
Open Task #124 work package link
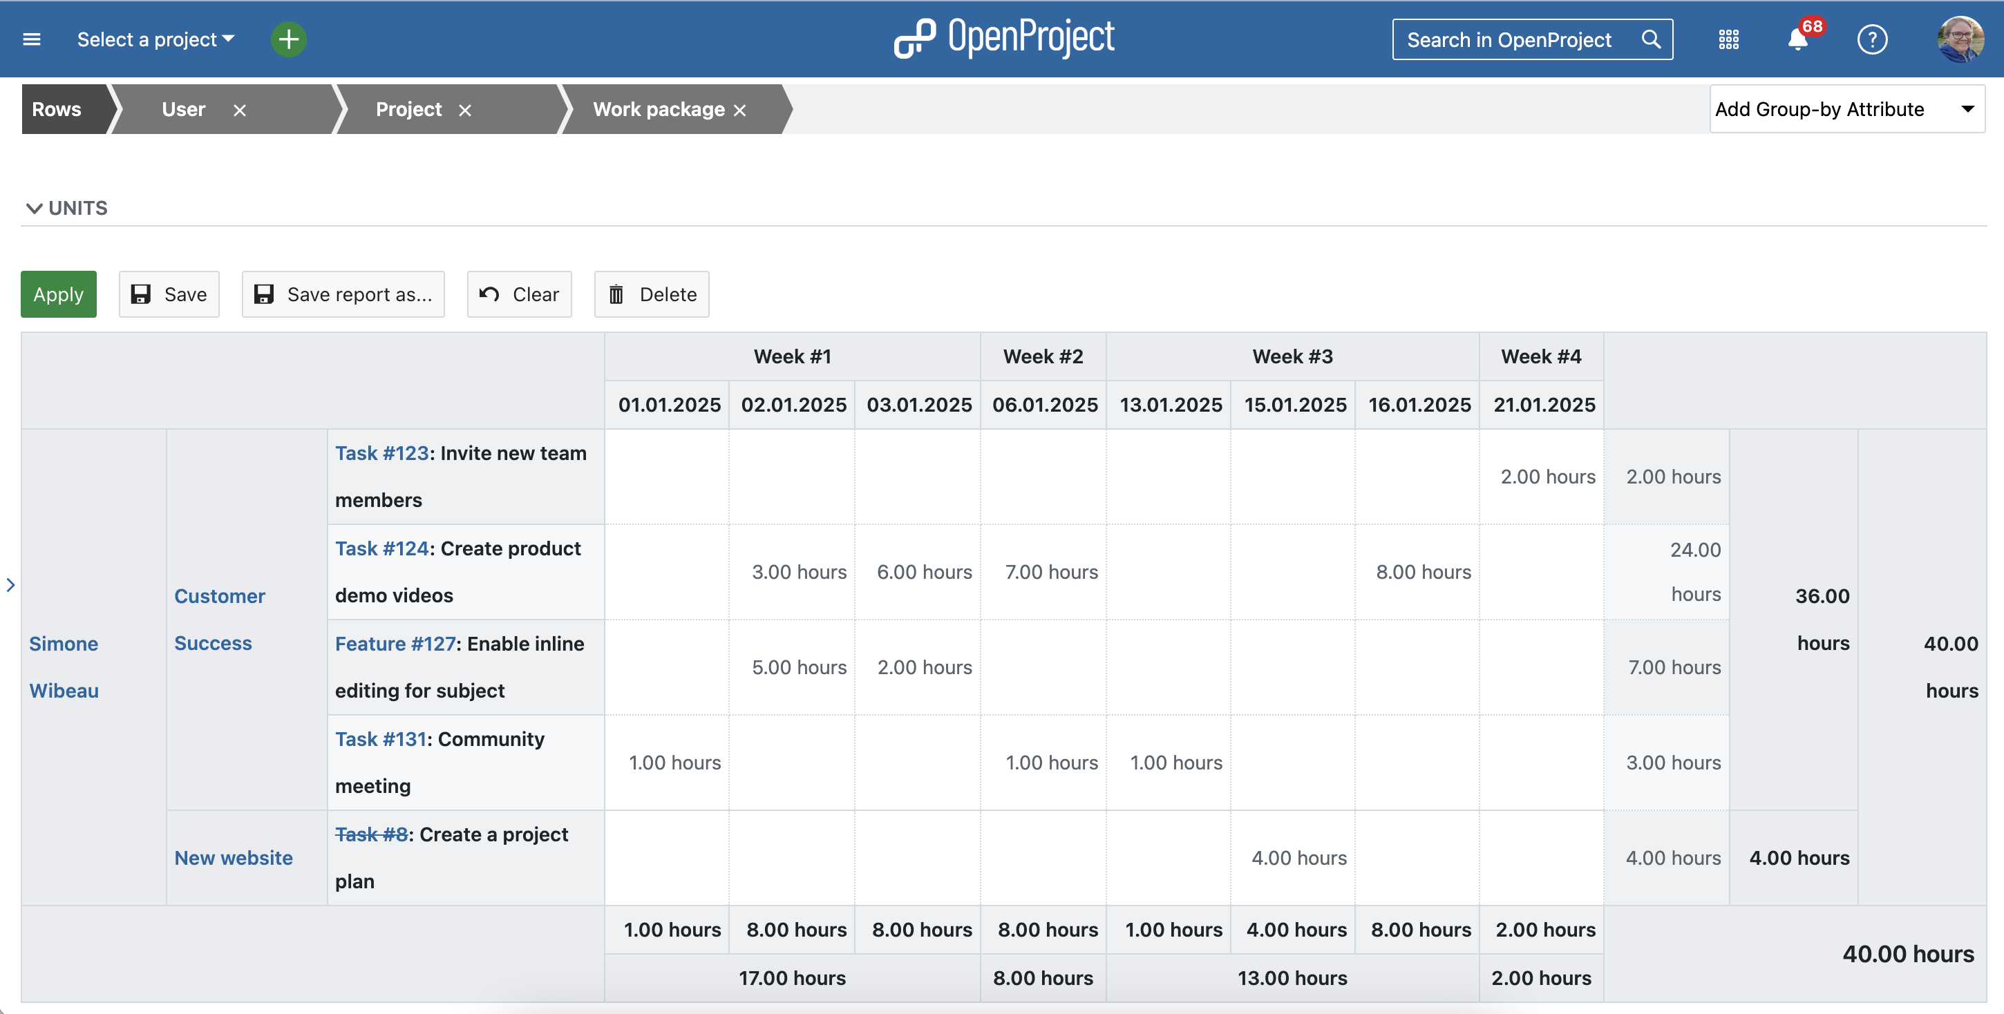click(x=381, y=548)
